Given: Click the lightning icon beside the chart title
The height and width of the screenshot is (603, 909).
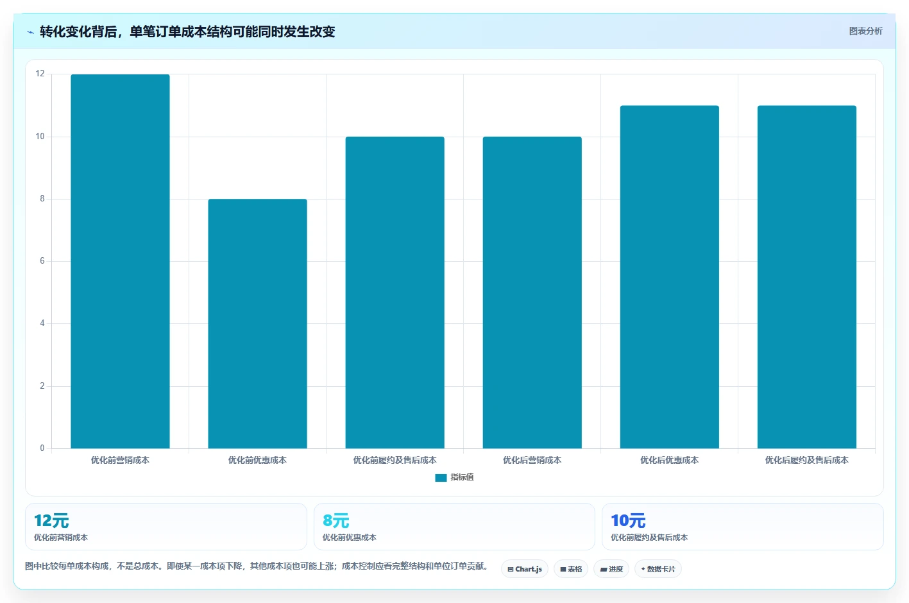Looking at the screenshot, I should tap(30, 32).
